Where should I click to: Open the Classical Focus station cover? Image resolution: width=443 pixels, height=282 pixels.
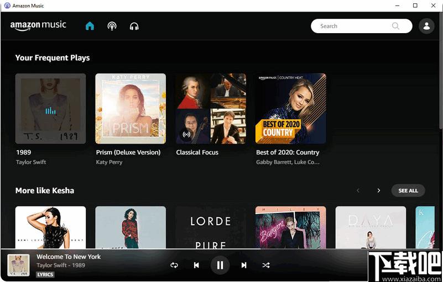211,109
